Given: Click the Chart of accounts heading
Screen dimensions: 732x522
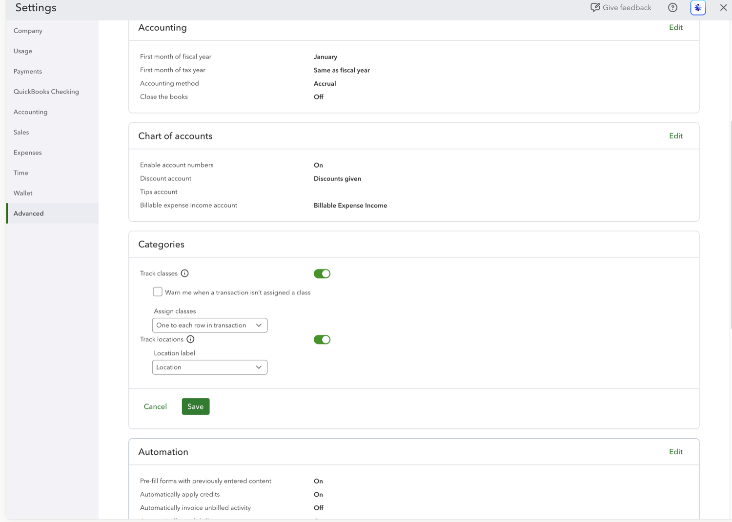Looking at the screenshot, I should 175,136.
